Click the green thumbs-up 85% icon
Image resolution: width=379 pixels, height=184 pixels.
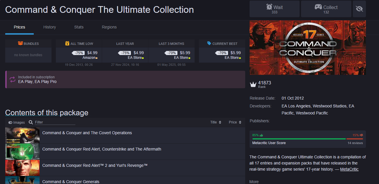(261, 135)
